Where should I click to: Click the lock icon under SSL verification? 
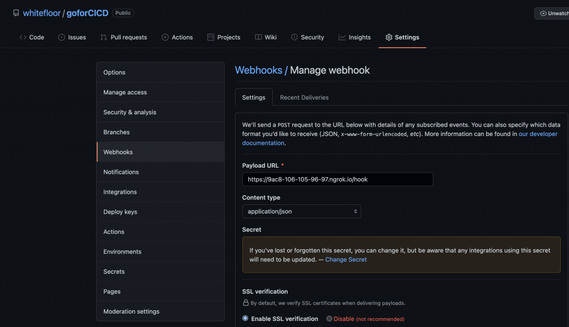246,303
